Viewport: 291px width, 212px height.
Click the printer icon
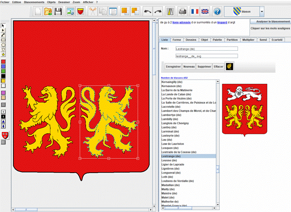tap(183, 11)
